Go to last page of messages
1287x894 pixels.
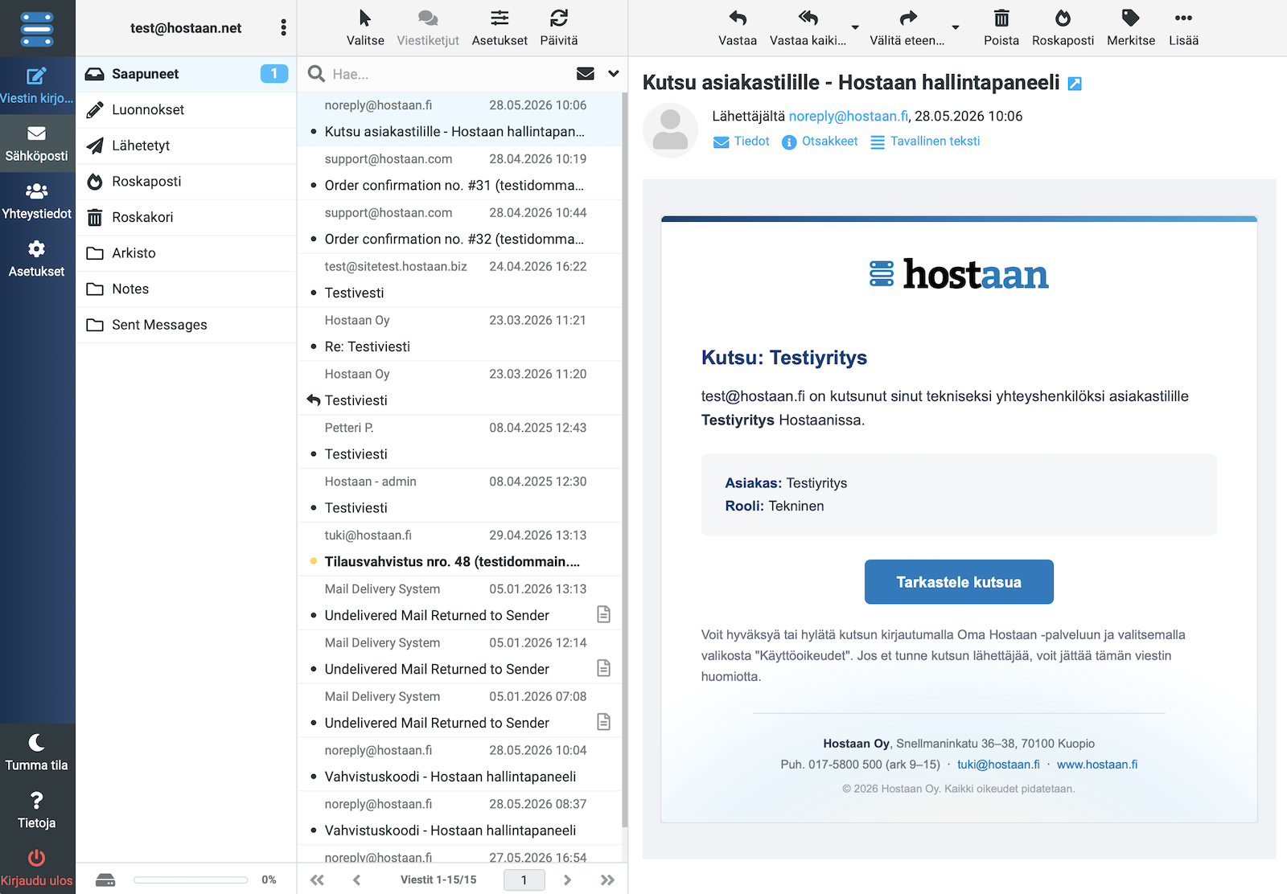click(607, 880)
